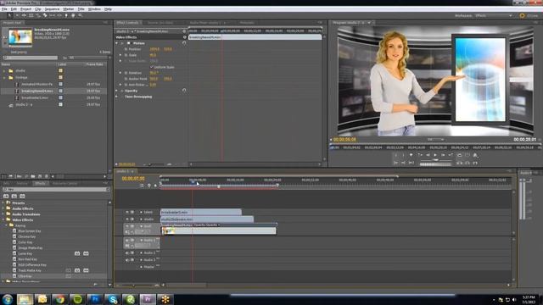The width and height of the screenshot is (543, 305).
Task: Open the Workspace dropdown
Action: (x=494, y=15)
